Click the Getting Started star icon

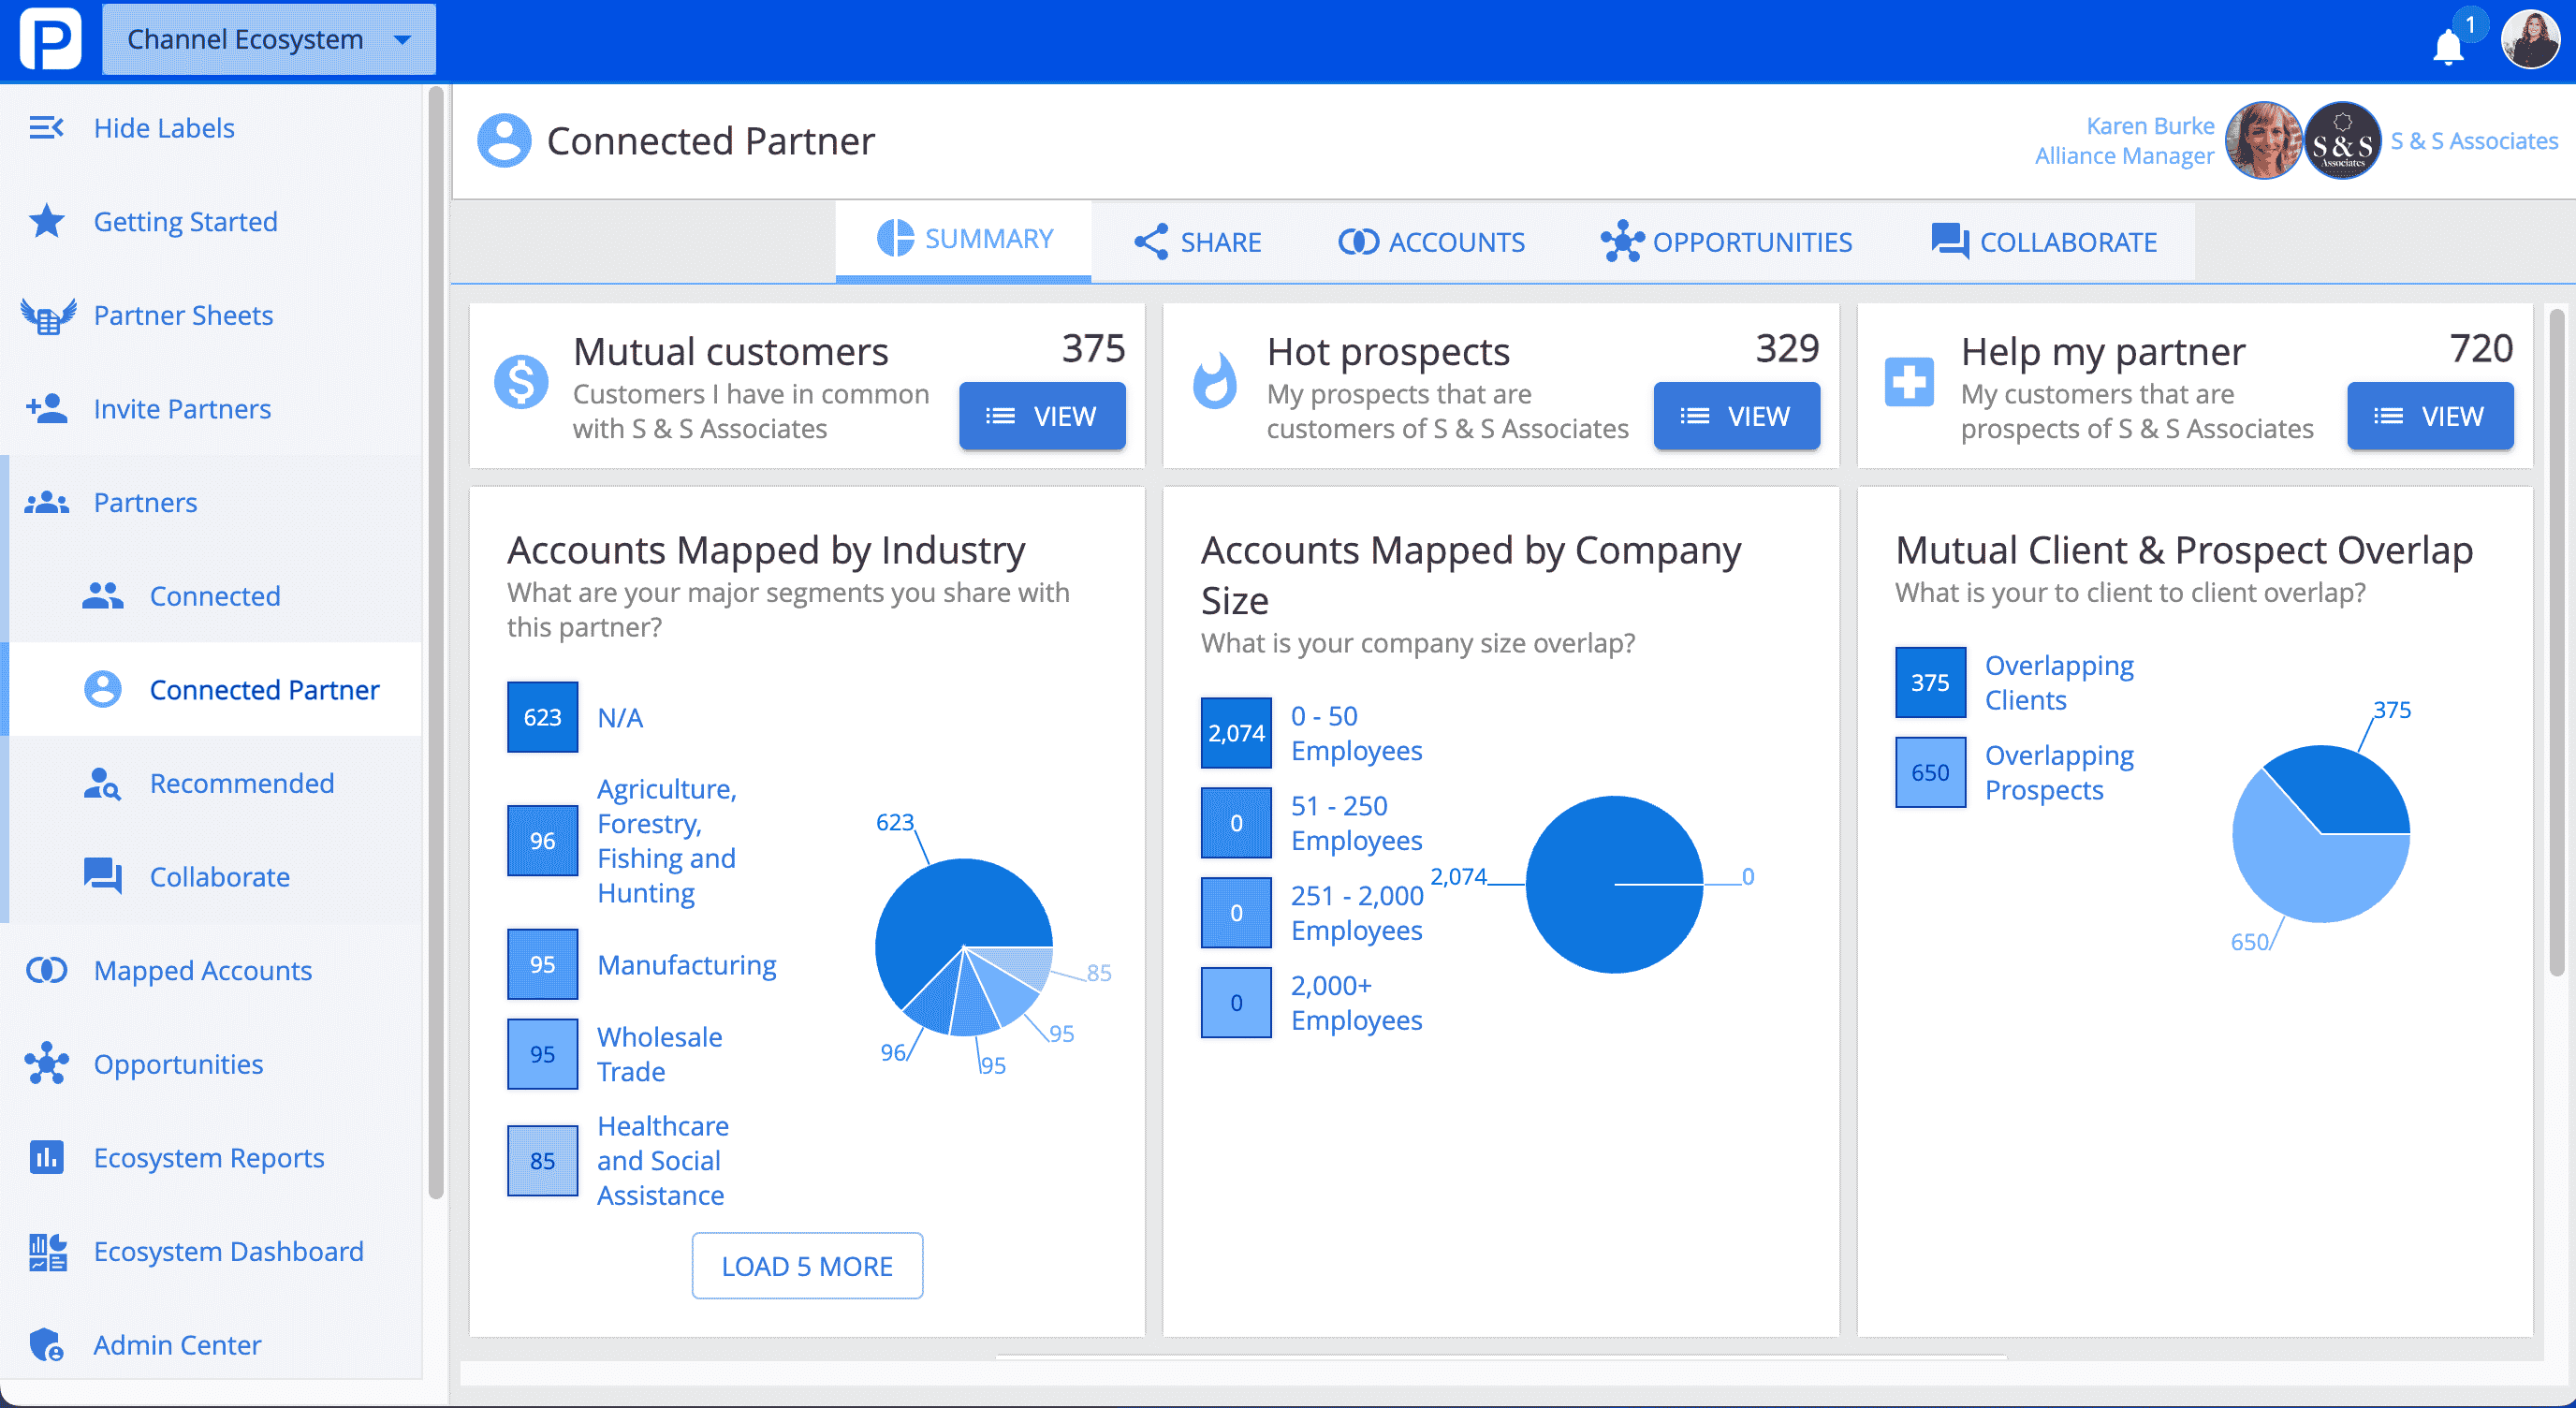pyautogui.click(x=45, y=220)
